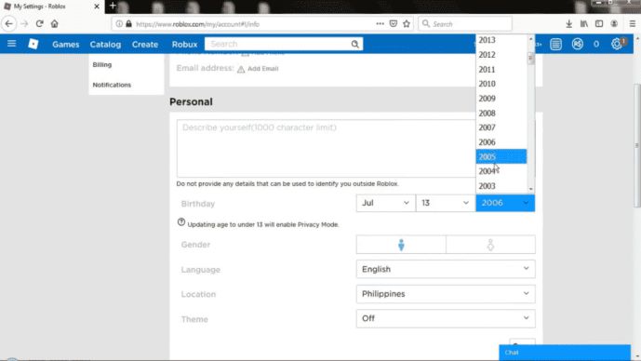Click the magnifier in the Roblox search box
This screenshot has height=361, width=641.
tap(354, 44)
